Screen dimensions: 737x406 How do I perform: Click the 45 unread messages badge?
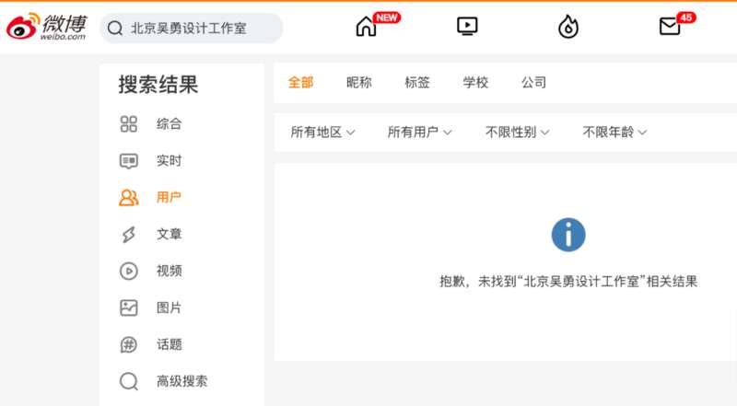click(x=685, y=17)
